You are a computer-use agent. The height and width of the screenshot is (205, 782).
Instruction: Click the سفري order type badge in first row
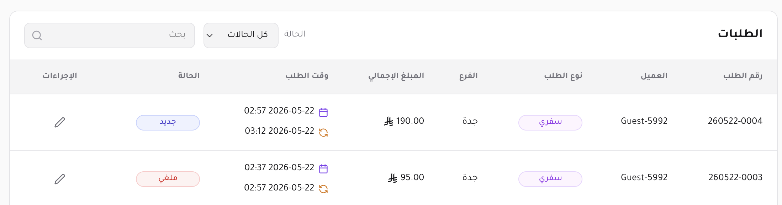[x=550, y=123]
